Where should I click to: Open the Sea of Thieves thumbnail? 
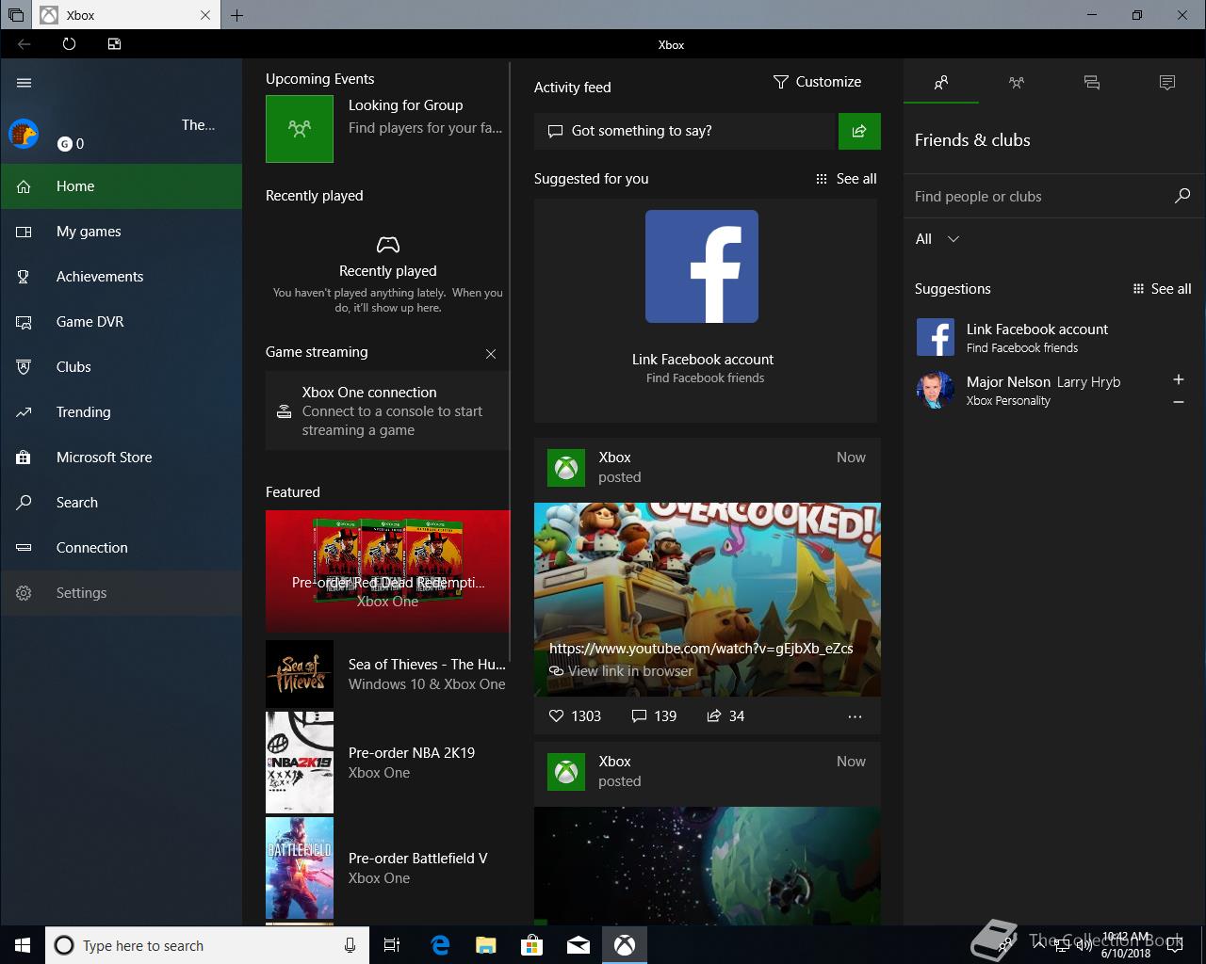tap(300, 674)
